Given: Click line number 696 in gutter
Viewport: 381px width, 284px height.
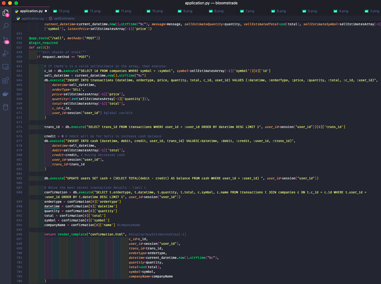Looking at the screenshot, I should point(19,234).
